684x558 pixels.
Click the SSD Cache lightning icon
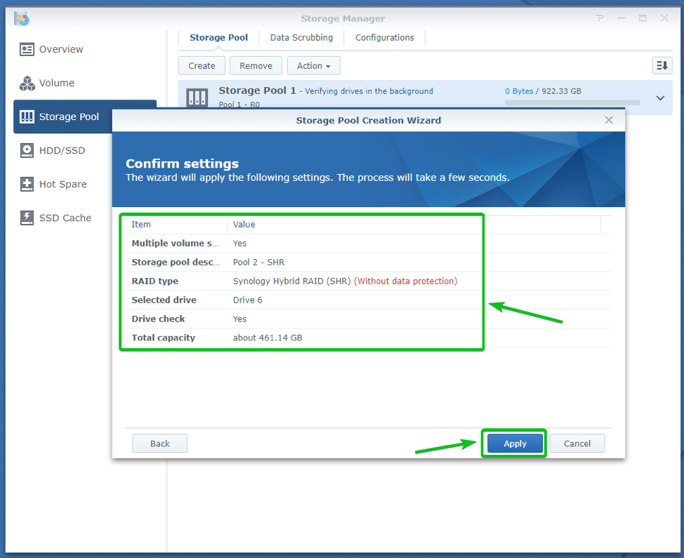27,218
